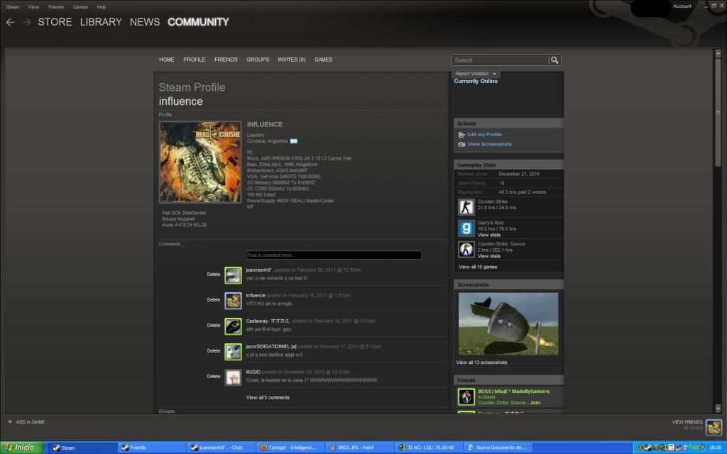727x454 pixels.
Task: Click the Search input field
Action: pyautogui.click(x=501, y=60)
